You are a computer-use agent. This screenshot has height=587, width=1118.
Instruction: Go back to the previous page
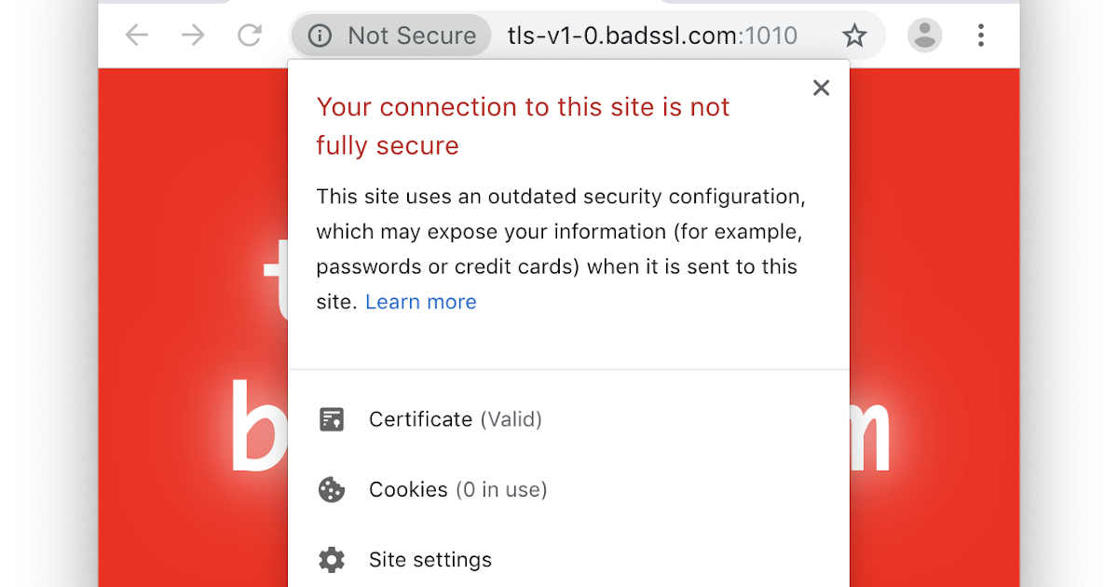(137, 35)
